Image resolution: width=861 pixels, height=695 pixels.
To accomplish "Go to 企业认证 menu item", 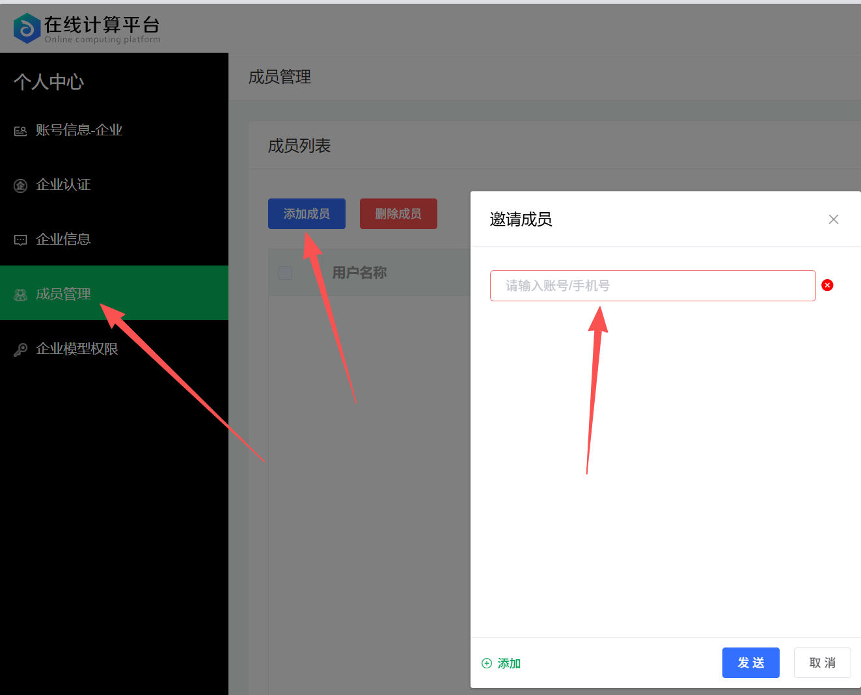I will tap(63, 185).
